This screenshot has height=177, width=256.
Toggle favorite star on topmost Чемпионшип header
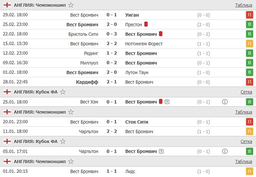tap(71, 5)
